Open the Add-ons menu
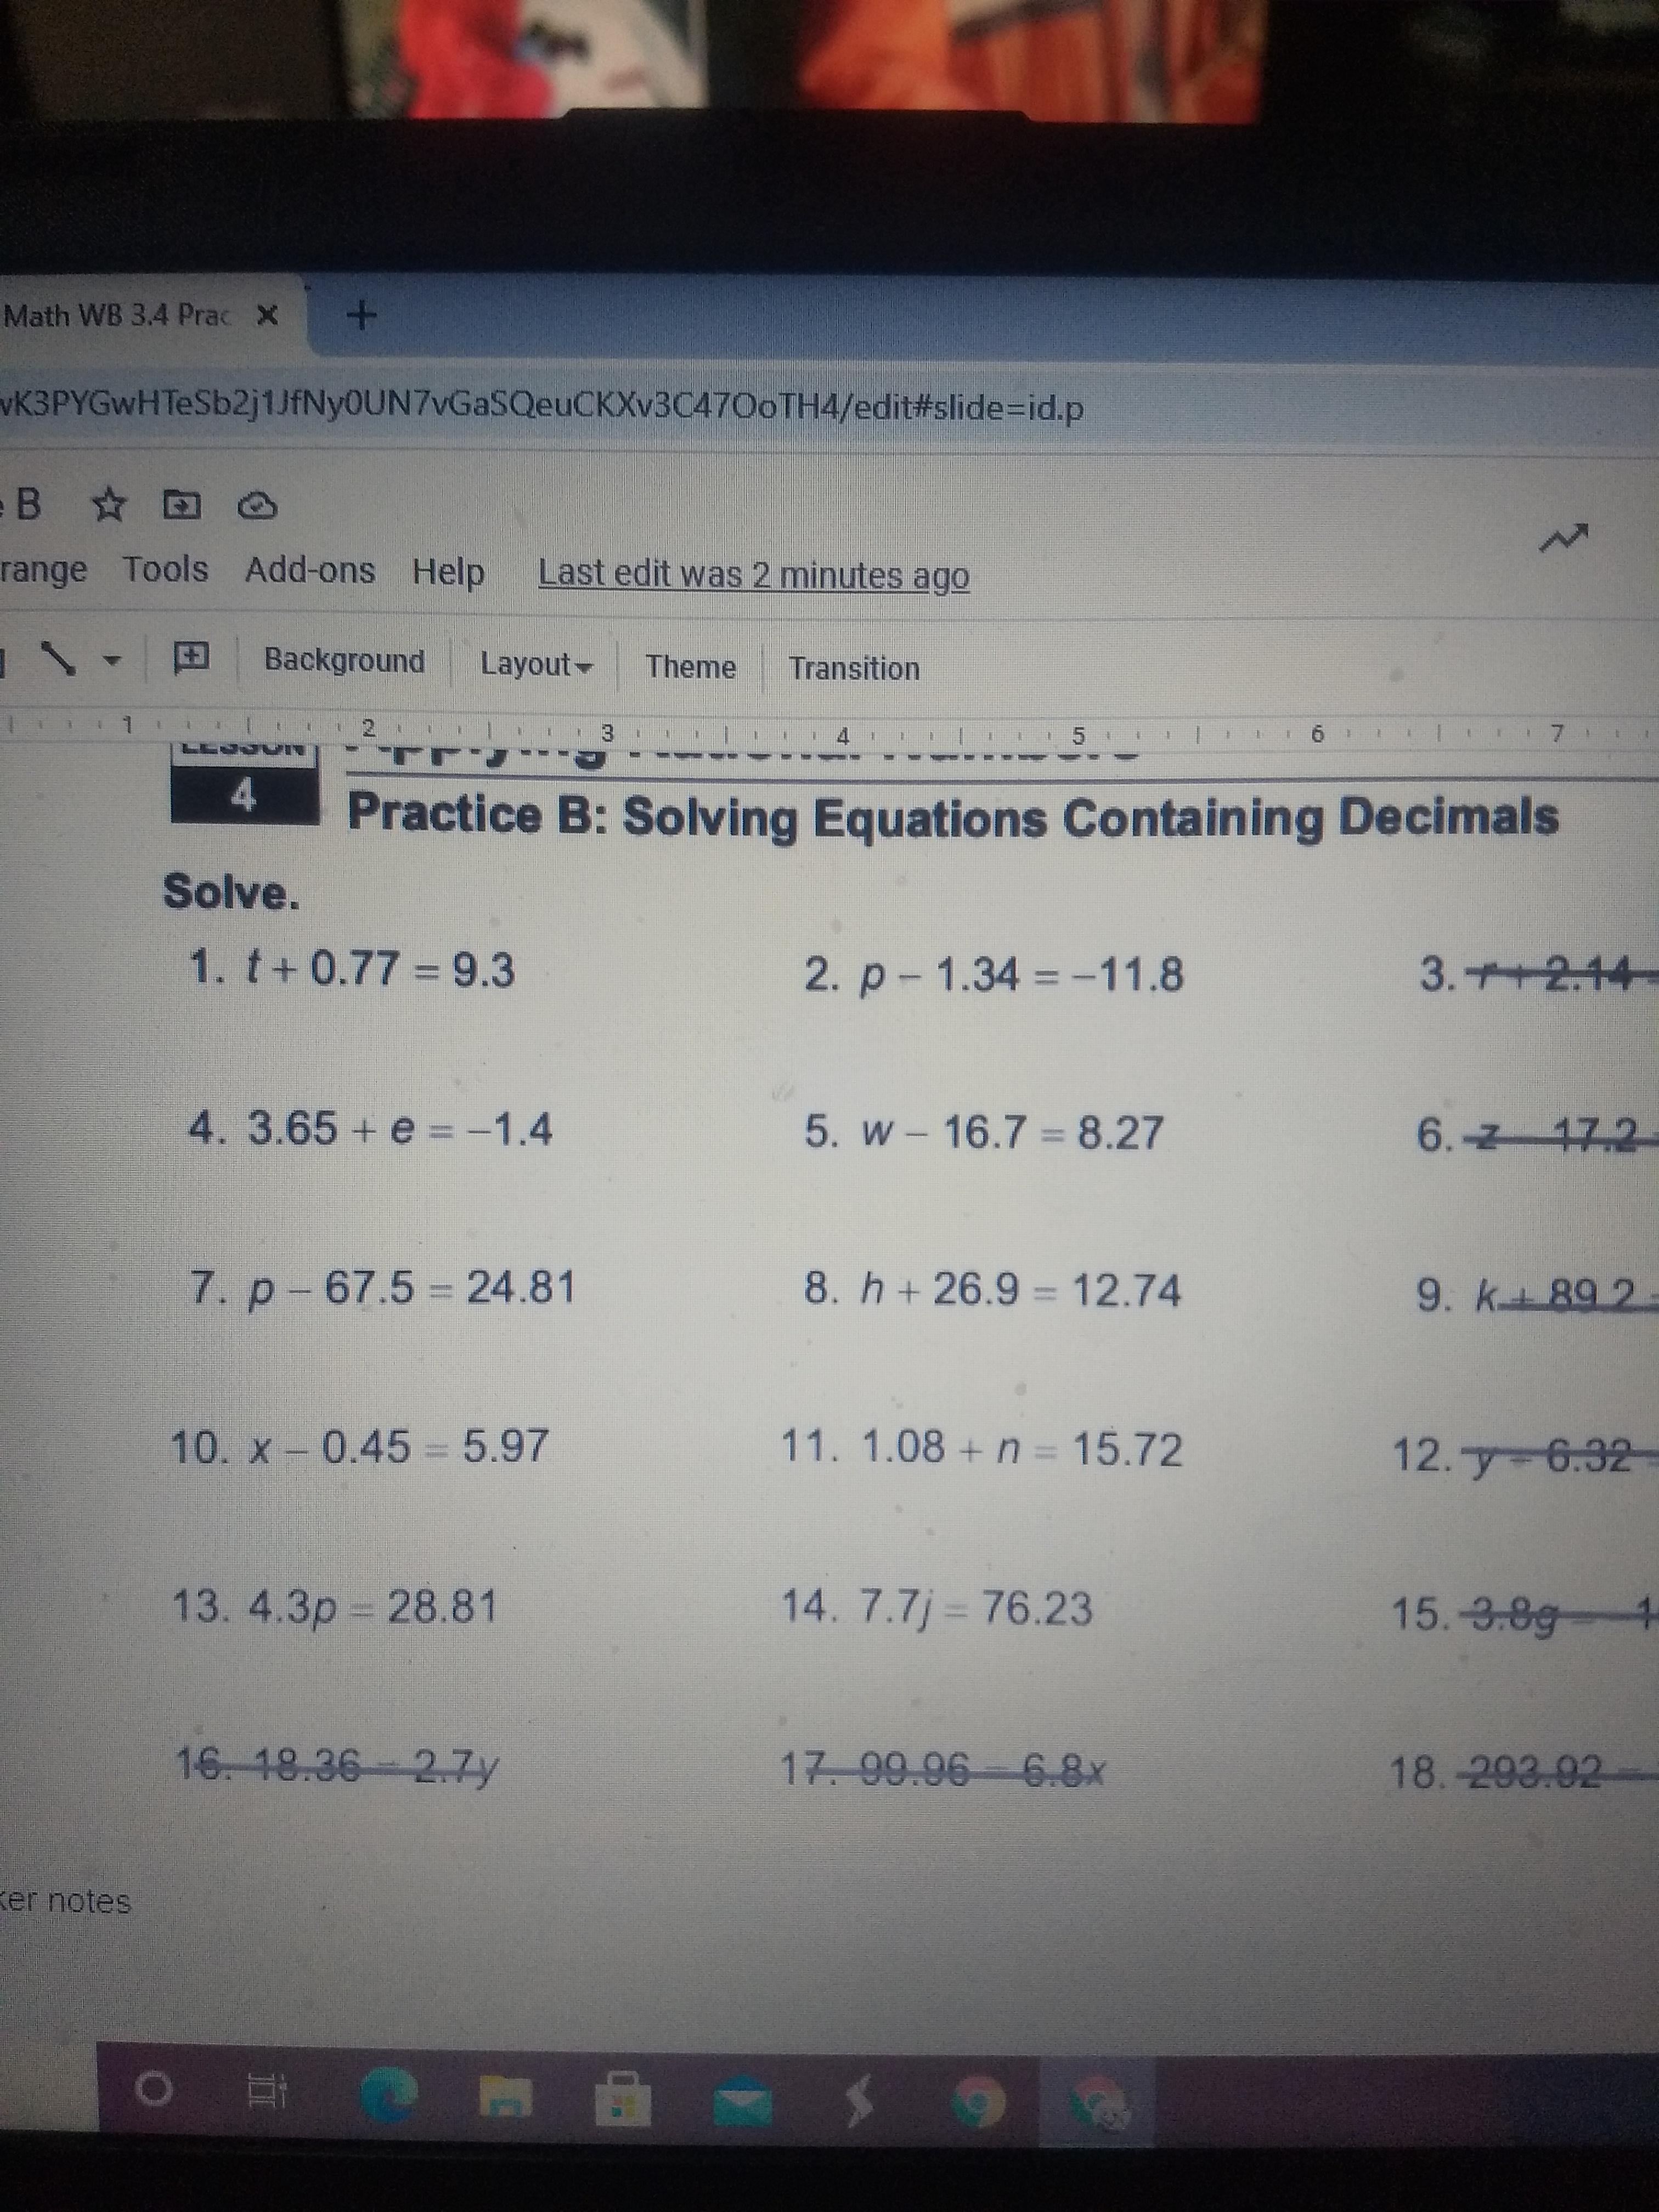1659x2212 pixels. pyautogui.click(x=310, y=570)
